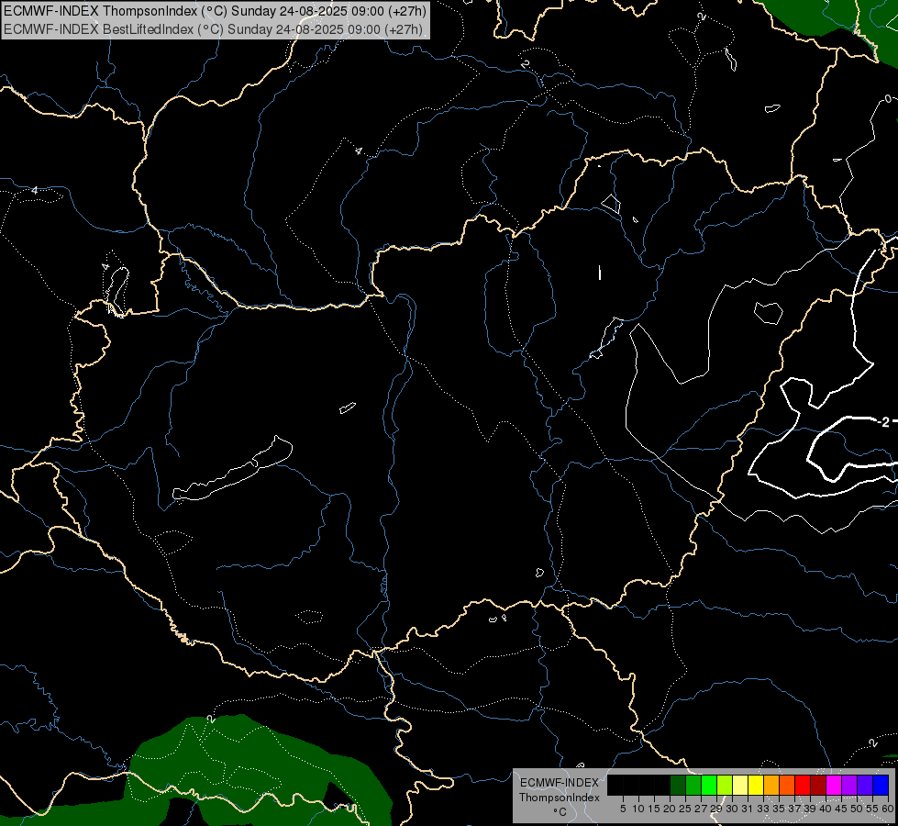The height and width of the screenshot is (826, 898).
Task: Select the bright yellow 31-33 legend swatch
Action: click(756, 785)
